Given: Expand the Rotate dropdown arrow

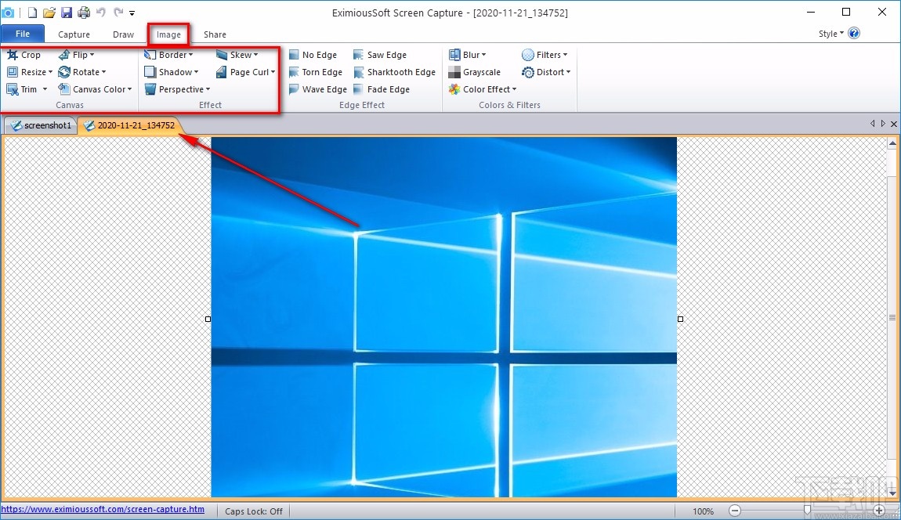Looking at the screenshot, I should (x=103, y=72).
